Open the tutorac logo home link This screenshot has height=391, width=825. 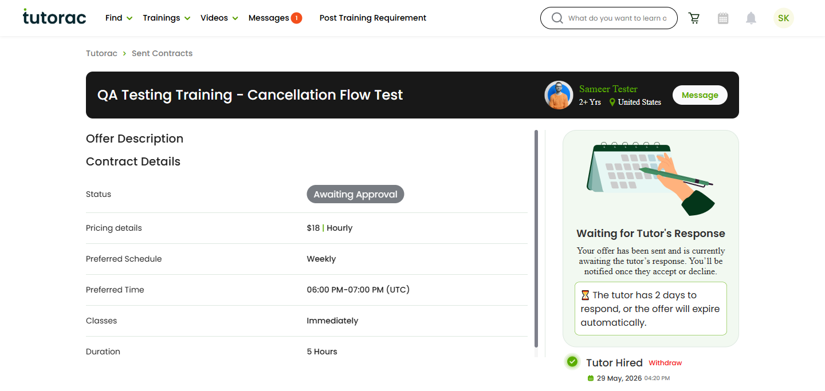coord(54,17)
